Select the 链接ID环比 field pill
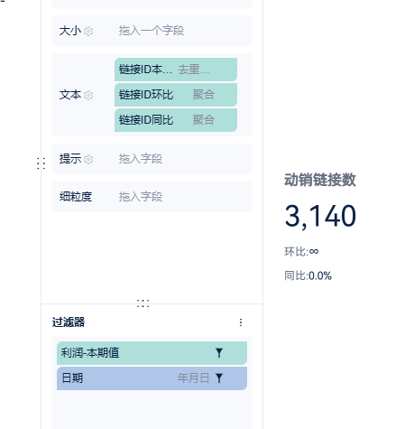Image resolution: width=414 pixels, height=429 pixels. [x=176, y=95]
